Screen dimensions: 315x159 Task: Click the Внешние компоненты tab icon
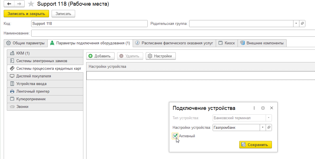242,43
